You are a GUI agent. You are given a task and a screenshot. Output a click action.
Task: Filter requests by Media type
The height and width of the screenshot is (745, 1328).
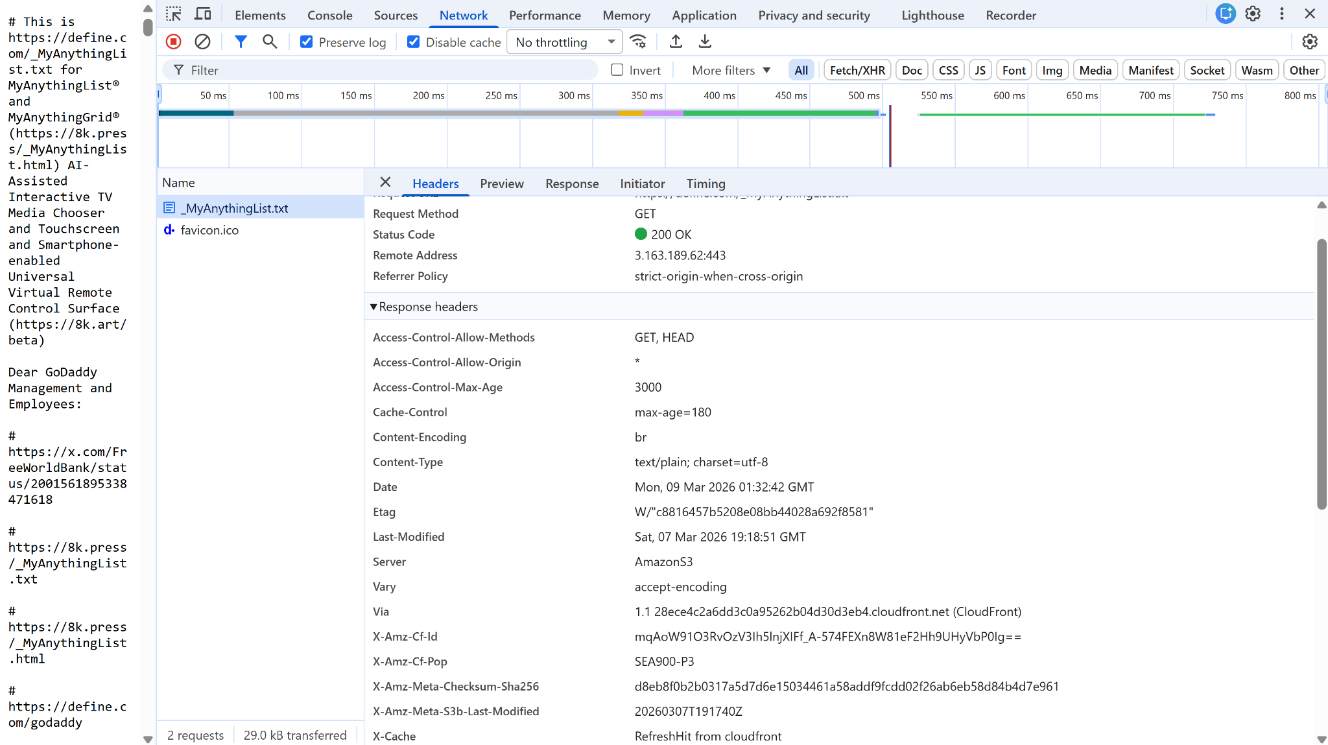point(1095,70)
